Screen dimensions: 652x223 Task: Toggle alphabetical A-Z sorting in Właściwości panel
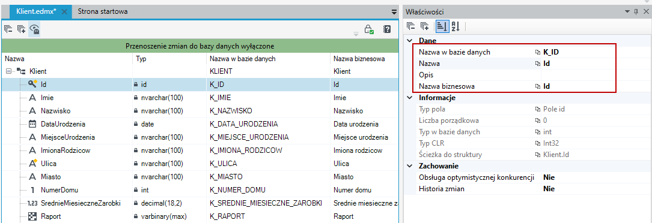[x=455, y=26]
